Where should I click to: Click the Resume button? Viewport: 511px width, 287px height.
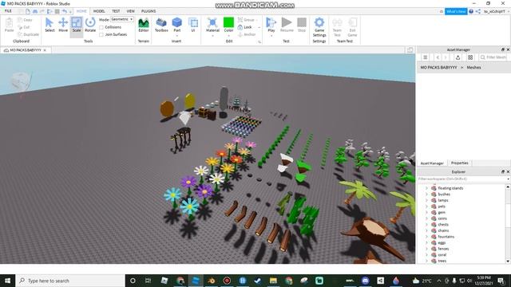pos(287,25)
